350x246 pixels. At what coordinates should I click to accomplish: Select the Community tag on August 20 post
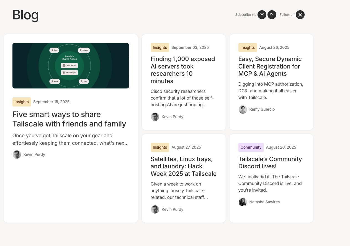[251, 147]
